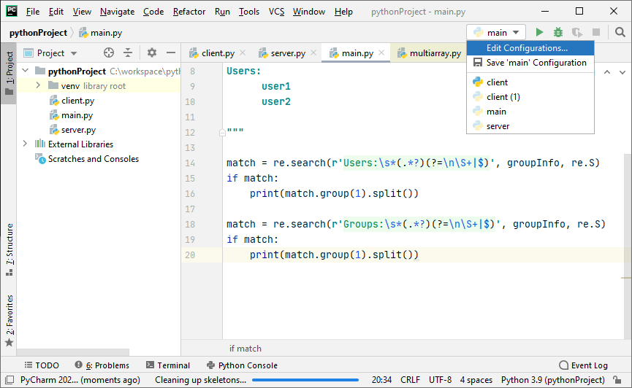Viewport: 632px width, 388px height.
Task: Collapse the docstring fold marker at line 12
Action: pos(222,133)
